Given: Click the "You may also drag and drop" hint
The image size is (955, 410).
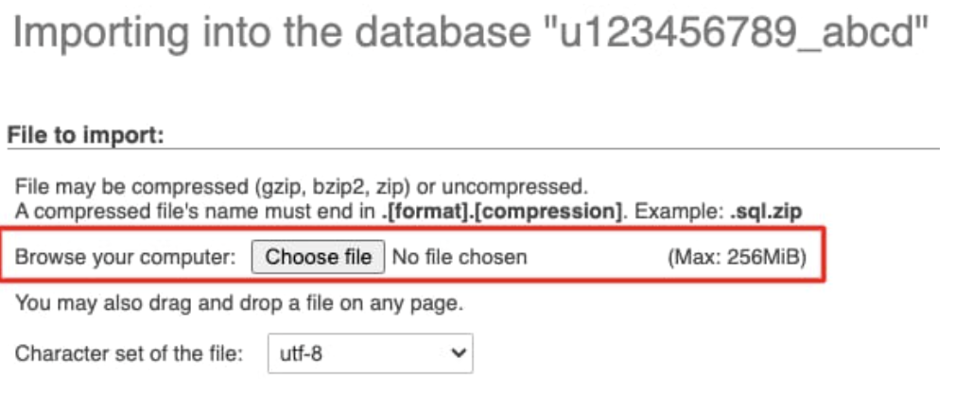Looking at the screenshot, I should (238, 304).
